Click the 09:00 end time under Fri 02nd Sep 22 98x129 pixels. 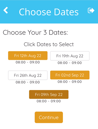pos(77,82)
